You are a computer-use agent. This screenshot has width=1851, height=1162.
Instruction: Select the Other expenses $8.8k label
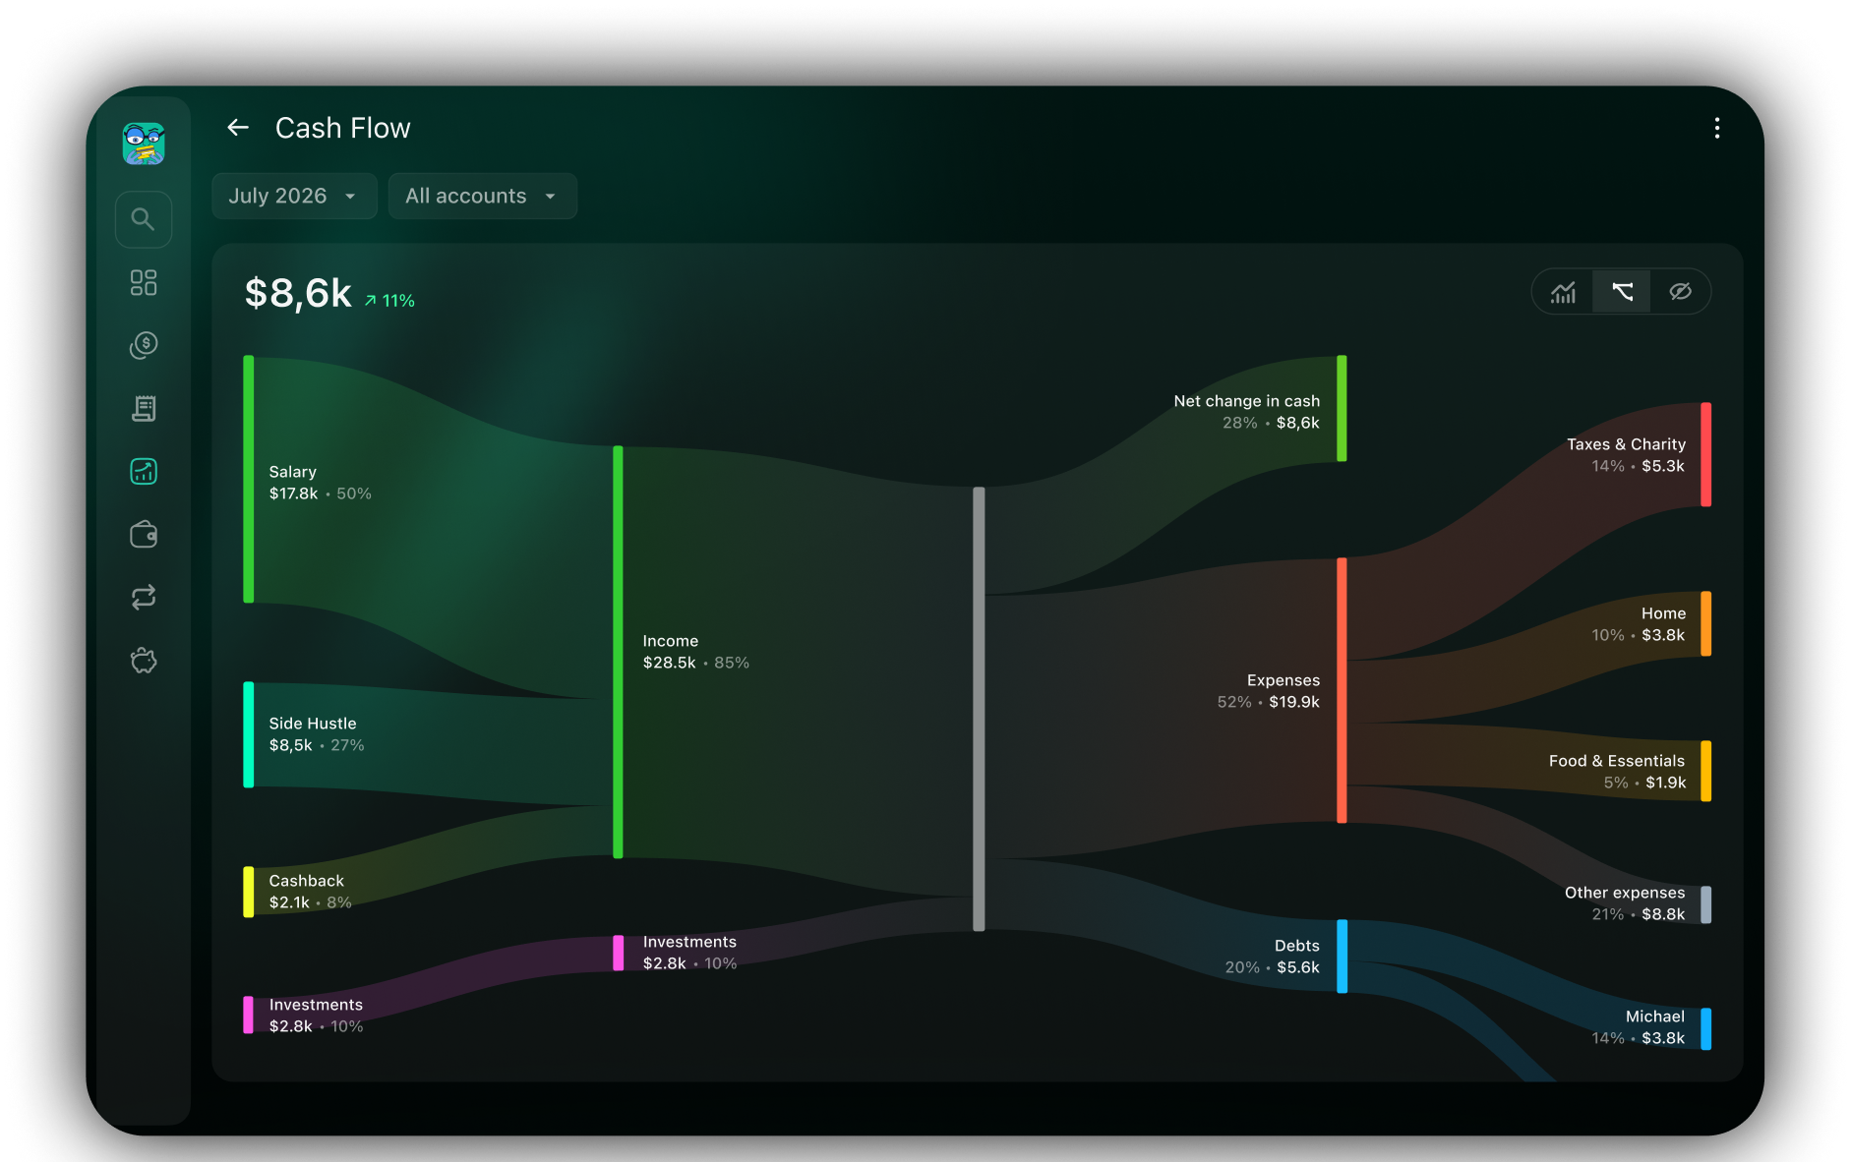click(x=1625, y=903)
